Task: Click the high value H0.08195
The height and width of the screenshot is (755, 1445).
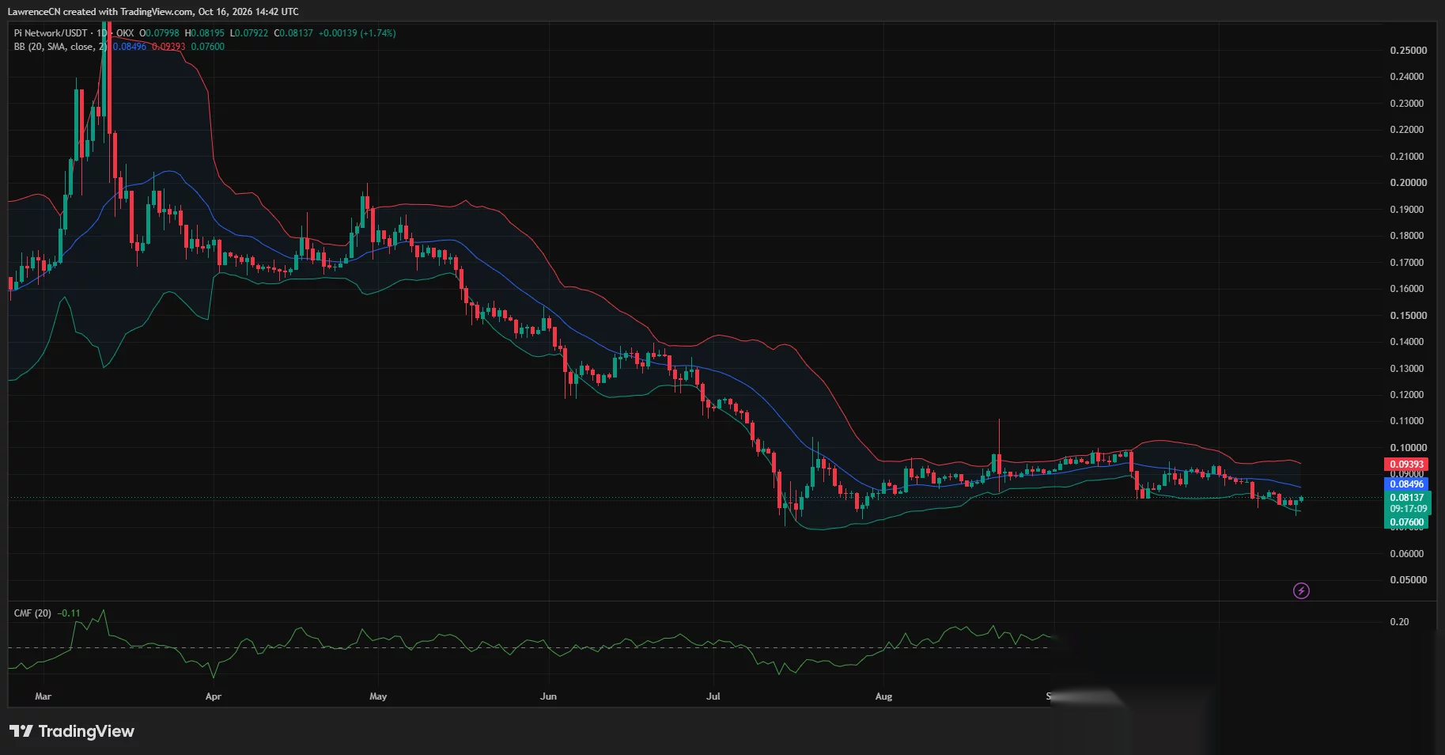Action: click(205, 33)
